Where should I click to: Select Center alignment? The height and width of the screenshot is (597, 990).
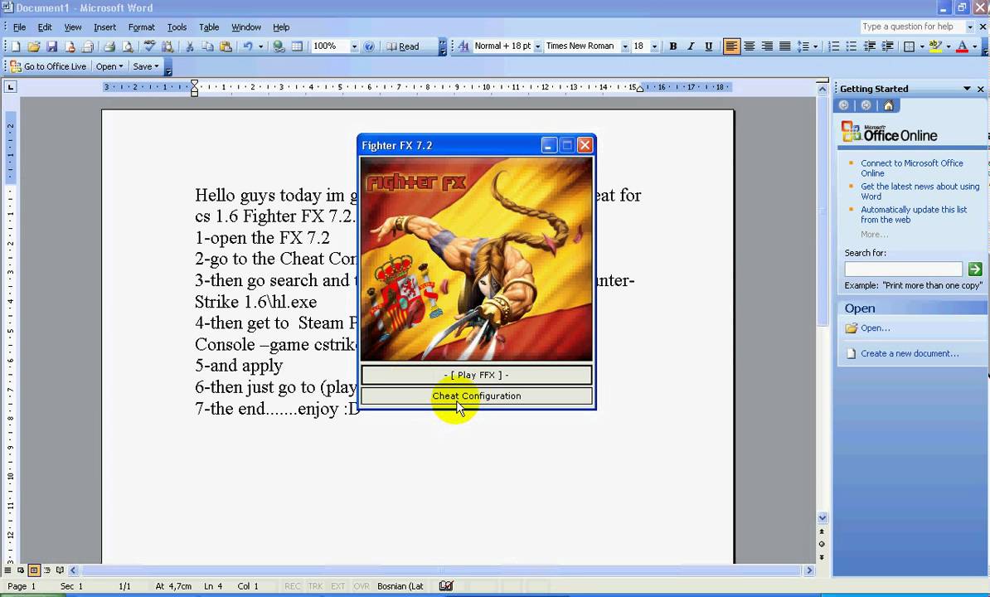(x=750, y=46)
